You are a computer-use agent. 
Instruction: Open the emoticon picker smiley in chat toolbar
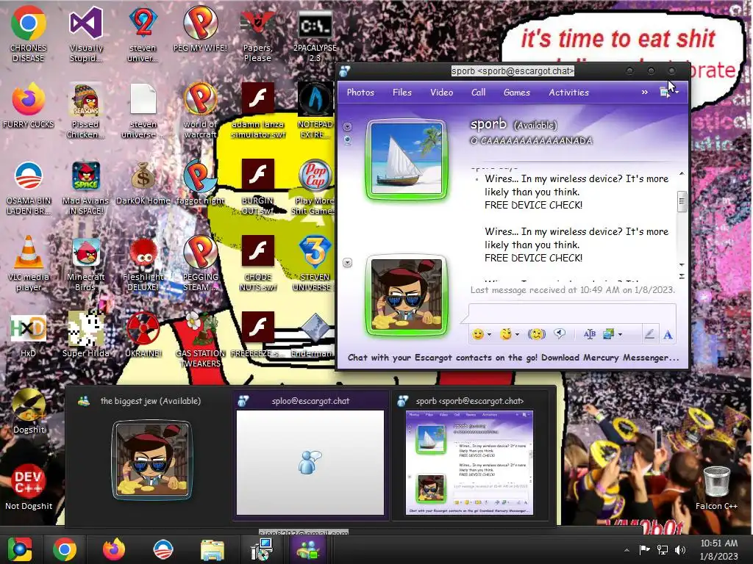pyautogui.click(x=477, y=334)
